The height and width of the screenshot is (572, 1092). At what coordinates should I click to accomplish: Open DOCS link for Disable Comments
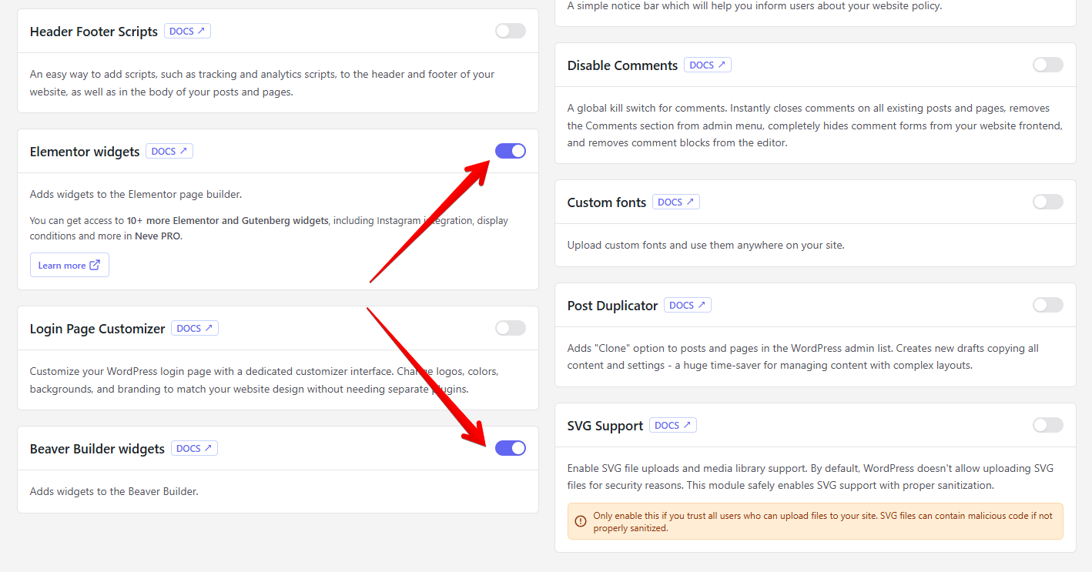[x=708, y=65]
